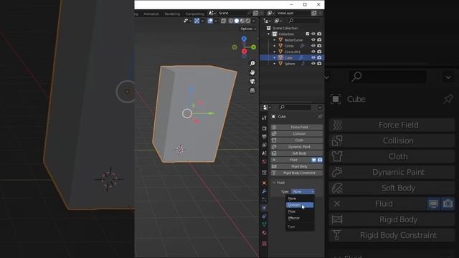
Task: Hide Circle with its eye icon
Action: (x=313, y=46)
